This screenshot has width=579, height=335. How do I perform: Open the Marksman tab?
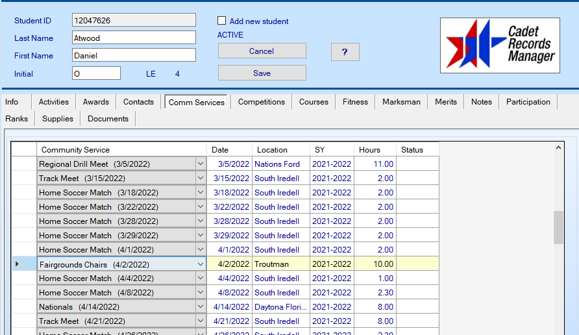coord(401,102)
